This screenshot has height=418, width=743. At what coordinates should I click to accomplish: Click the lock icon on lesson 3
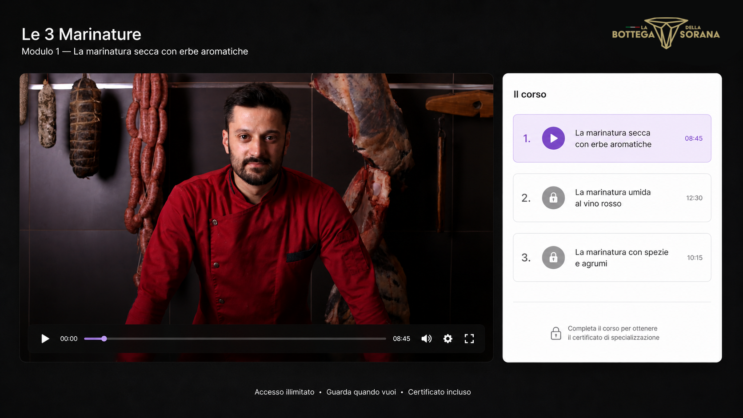tap(553, 257)
